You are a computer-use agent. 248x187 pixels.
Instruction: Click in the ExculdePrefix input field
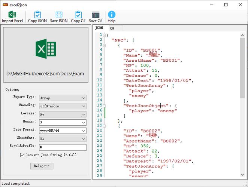pos(63,147)
